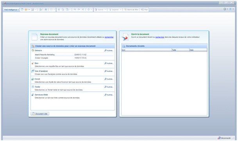Expand the Suivre dropdown arrow
The image size is (238, 141).
click(105, 9)
